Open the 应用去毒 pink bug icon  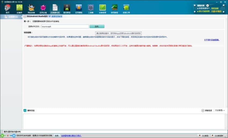click(x=43, y=8)
